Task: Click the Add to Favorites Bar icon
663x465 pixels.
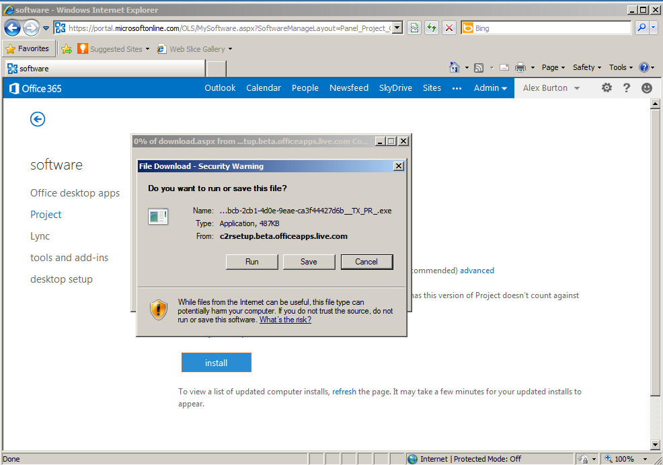Action: (x=67, y=49)
